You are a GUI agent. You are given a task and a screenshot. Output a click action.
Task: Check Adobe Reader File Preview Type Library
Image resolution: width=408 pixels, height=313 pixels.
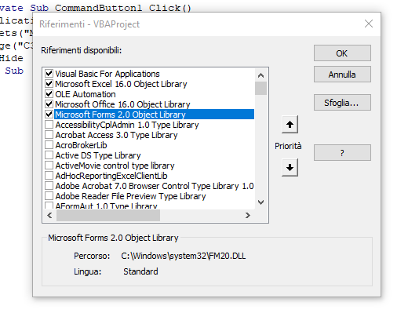pos(49,196)
